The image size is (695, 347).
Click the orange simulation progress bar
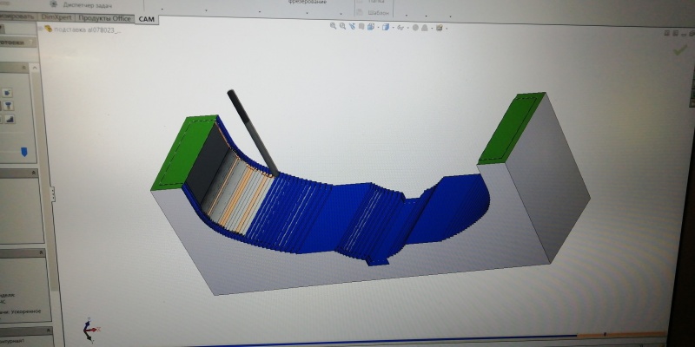pyautogui.click(x=621, y=335)
